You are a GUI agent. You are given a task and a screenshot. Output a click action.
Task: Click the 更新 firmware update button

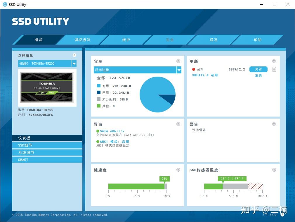[x=258, y=69]
